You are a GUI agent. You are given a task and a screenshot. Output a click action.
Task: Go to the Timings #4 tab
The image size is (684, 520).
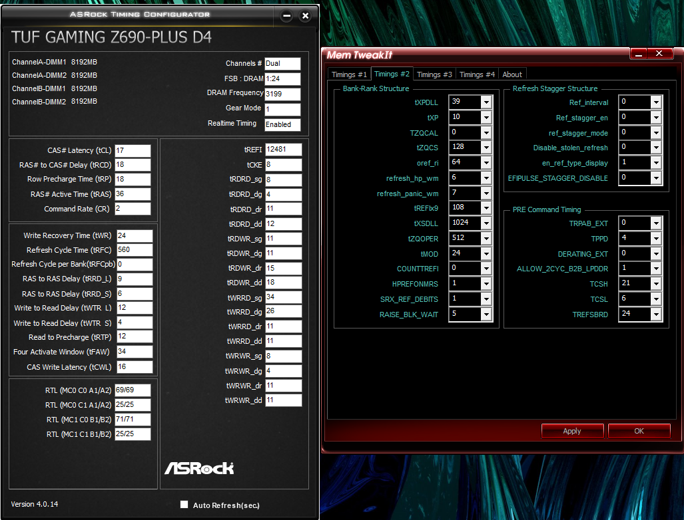coord(477,74)
